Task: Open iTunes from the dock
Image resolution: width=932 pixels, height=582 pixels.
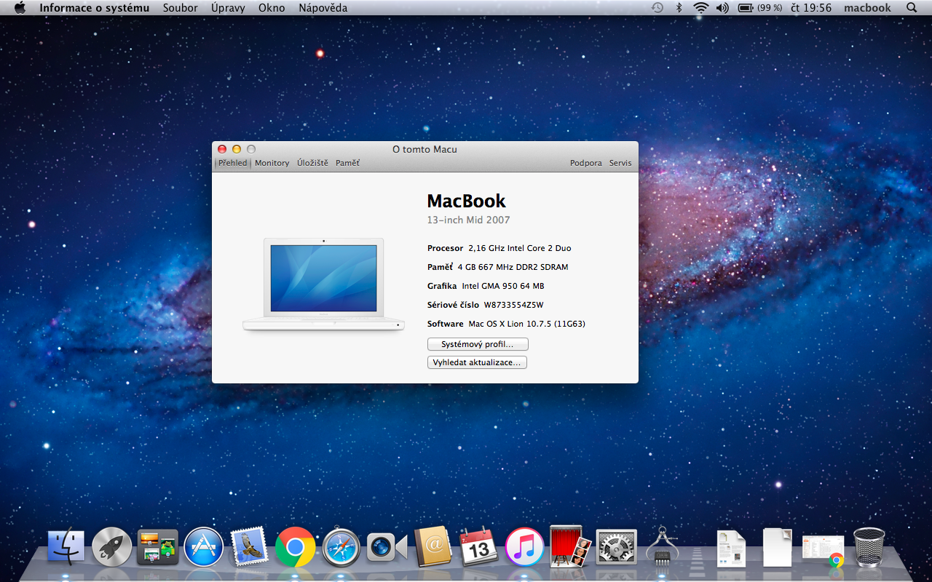Action: [x=524, y=547]
